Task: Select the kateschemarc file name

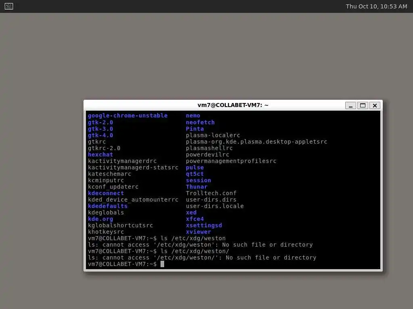Action: pyautogui.click(x=110, y=174)
